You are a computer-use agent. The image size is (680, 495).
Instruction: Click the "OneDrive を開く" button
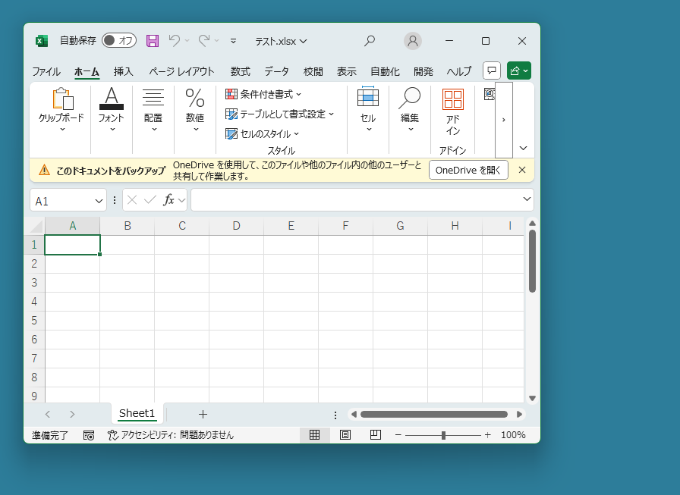[468, 170]
